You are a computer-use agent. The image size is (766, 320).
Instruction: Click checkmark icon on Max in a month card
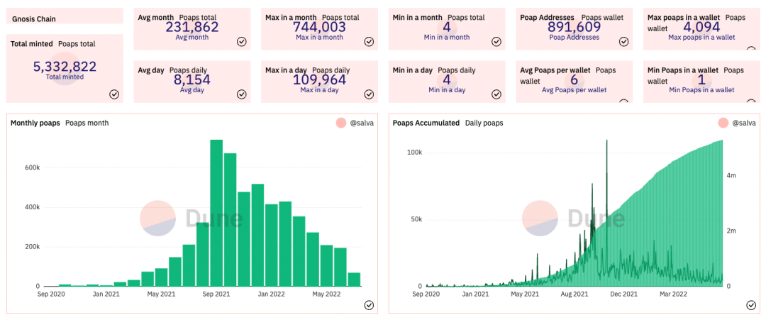tap(369, 42)
